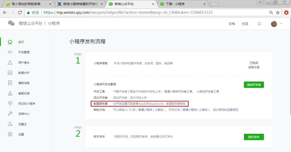
Task: Click the browser forward arrow
Action: [x=12, y=12]
